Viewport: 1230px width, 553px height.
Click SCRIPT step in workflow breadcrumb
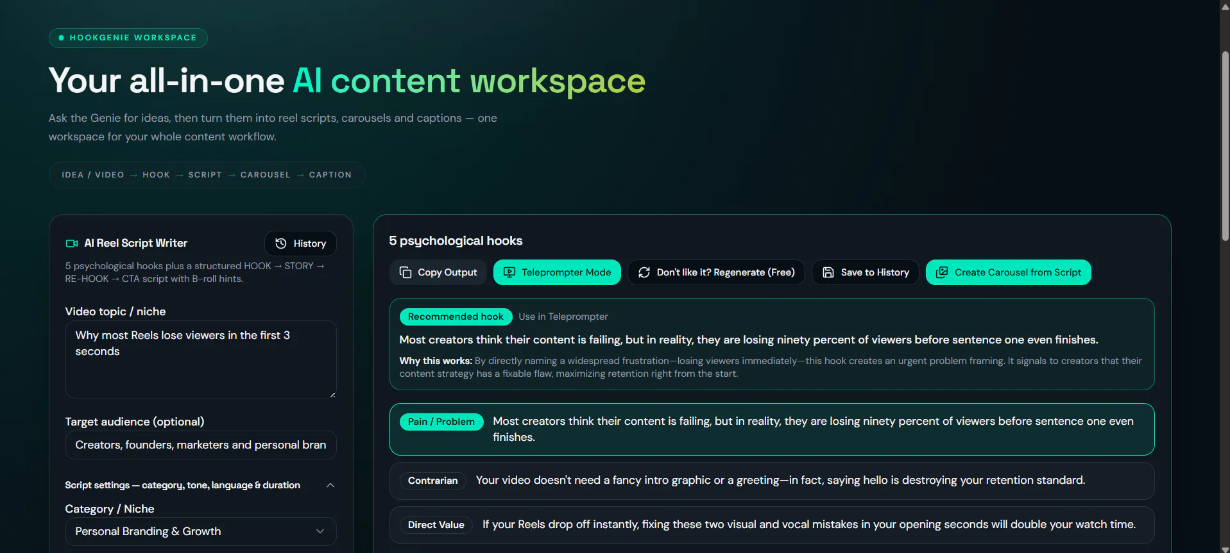point(205,175)
